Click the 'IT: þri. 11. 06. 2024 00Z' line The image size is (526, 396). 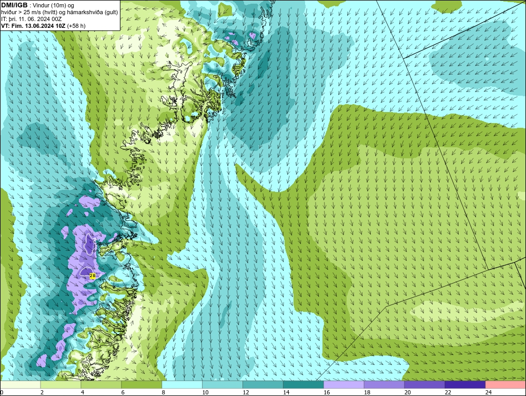(32, 19)
